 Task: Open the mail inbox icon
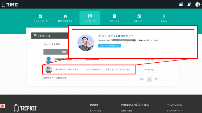[181, 5]
